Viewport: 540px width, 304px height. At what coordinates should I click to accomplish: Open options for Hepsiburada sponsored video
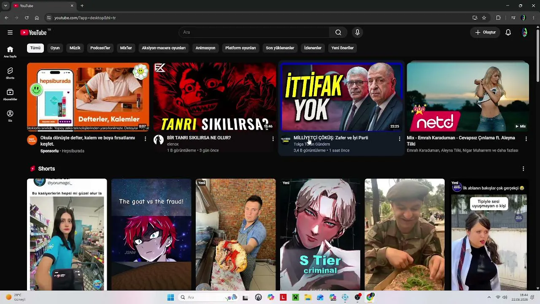click(x=146, y=138)
